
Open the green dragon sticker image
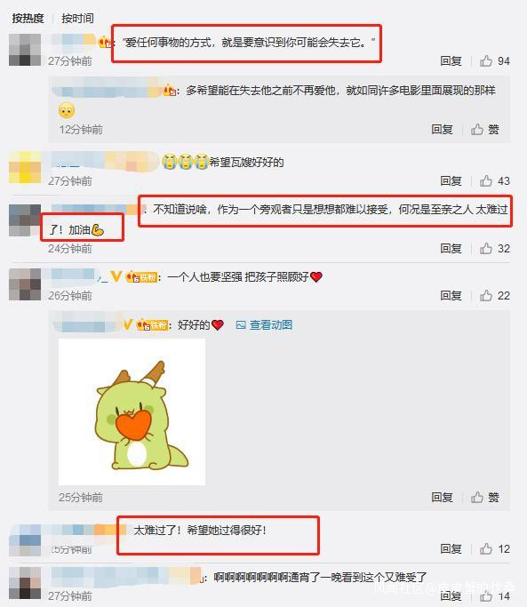[x=132, y=411]
